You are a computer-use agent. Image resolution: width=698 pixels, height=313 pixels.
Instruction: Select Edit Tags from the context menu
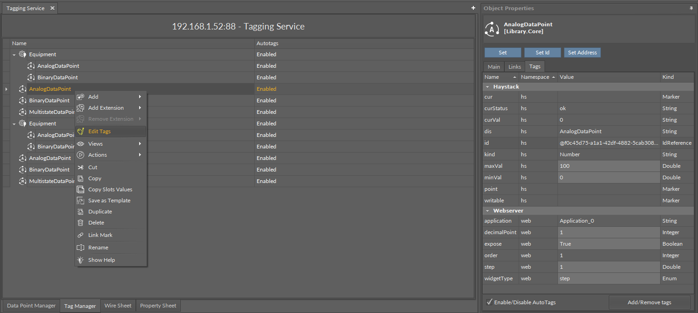(x=99, y=131)
